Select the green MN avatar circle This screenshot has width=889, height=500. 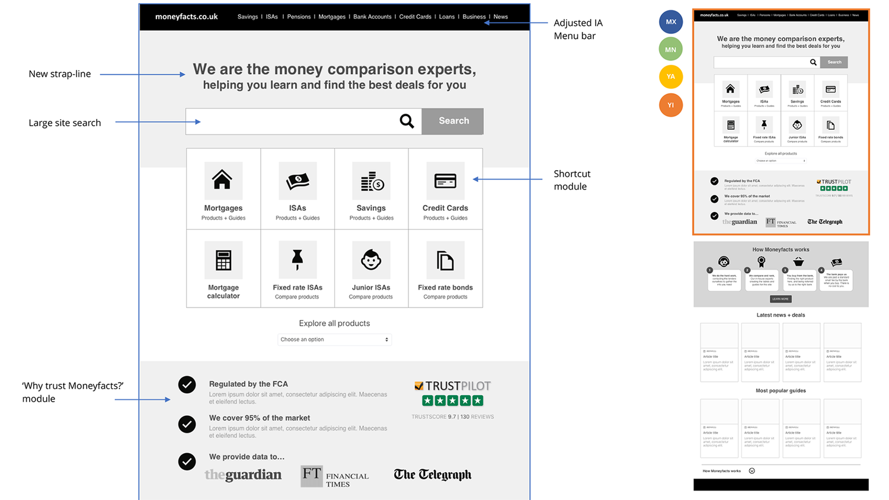(671, 49)
